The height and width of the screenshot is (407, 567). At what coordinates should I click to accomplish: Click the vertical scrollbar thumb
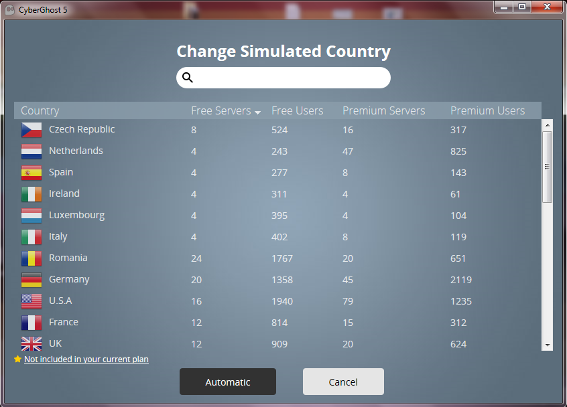coord(548,167)
